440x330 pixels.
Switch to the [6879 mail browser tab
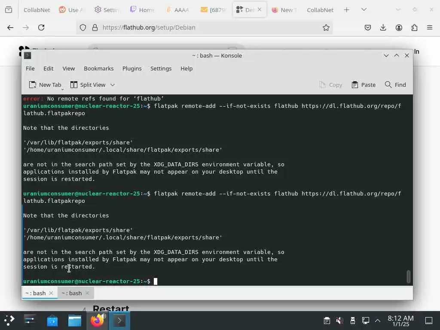(x=213, y=10)
